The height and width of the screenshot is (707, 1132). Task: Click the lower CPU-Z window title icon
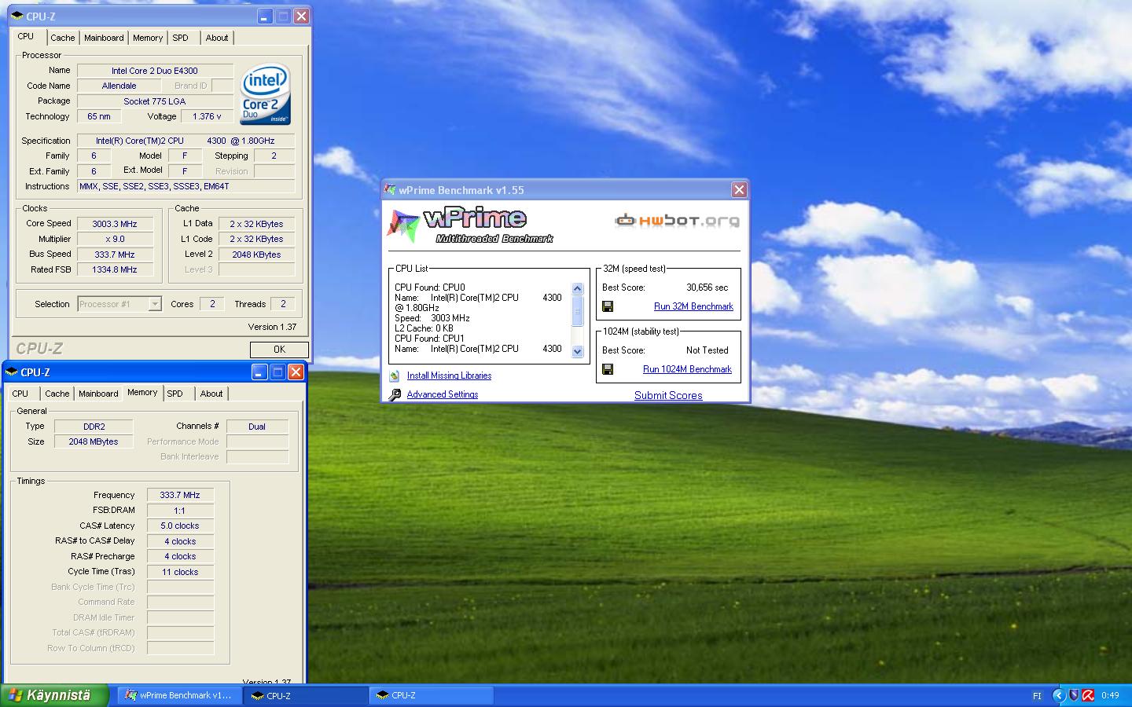point(12,372)
